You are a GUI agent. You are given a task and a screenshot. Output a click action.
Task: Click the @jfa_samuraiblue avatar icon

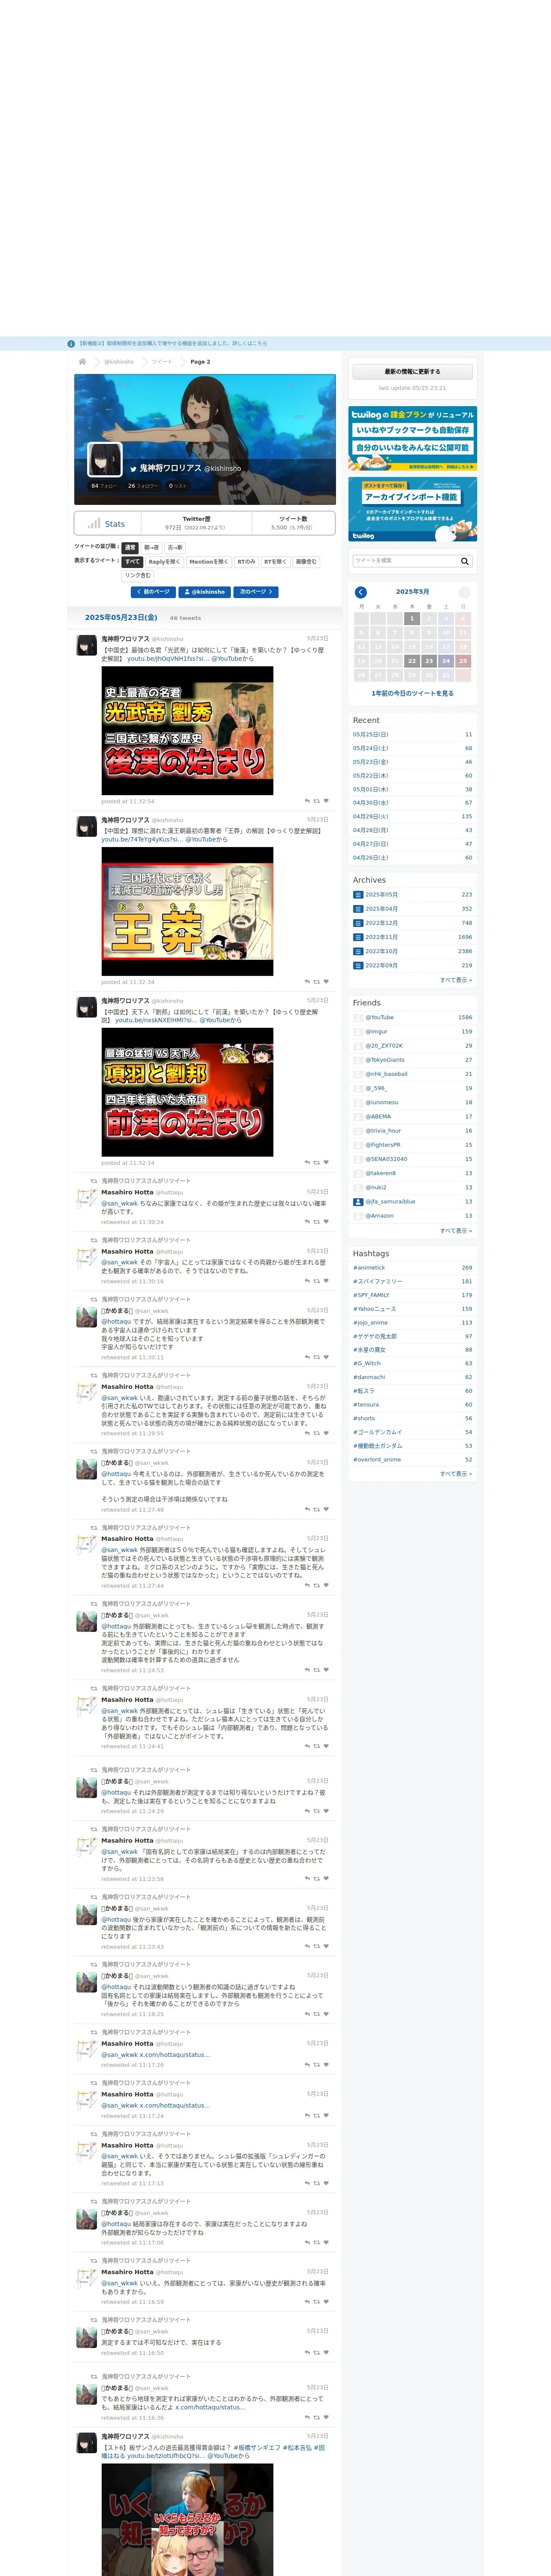click(358, 1202)
